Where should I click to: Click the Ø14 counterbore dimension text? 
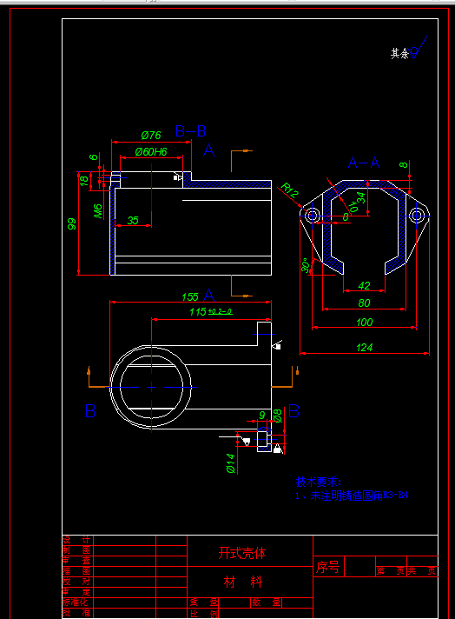point(231,463)
